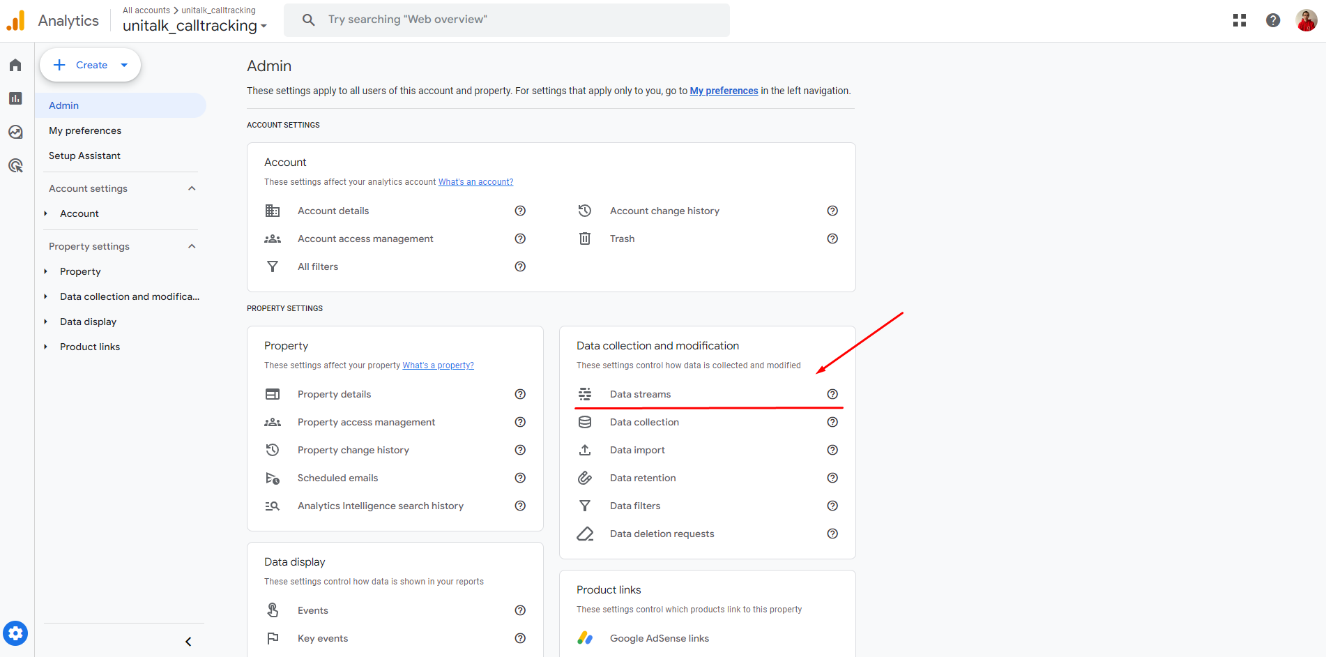Collapse the Account settings section
1326x657 pixels.
[192, 188]
